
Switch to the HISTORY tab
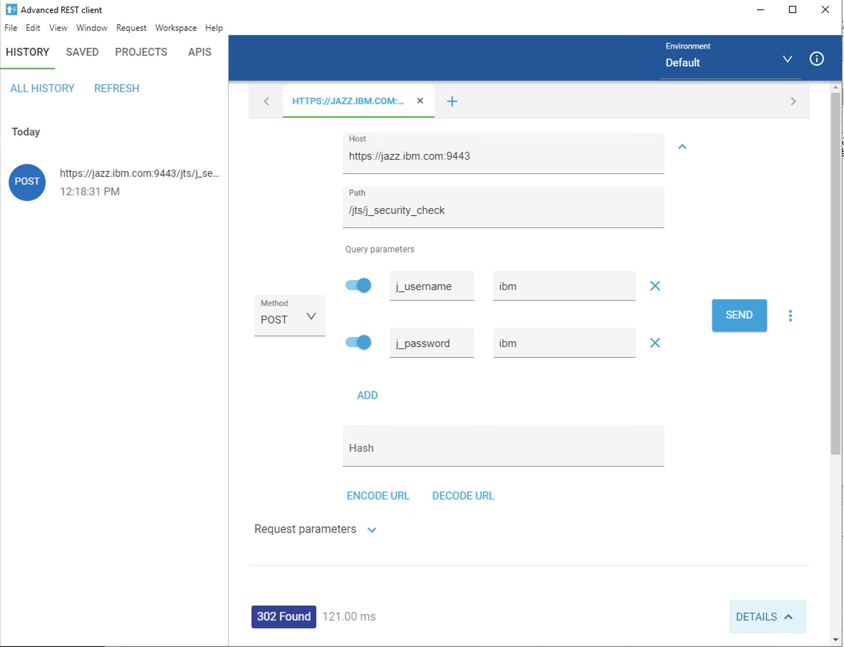point(27,52)
